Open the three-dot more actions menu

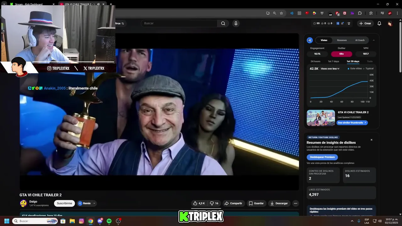295,203
